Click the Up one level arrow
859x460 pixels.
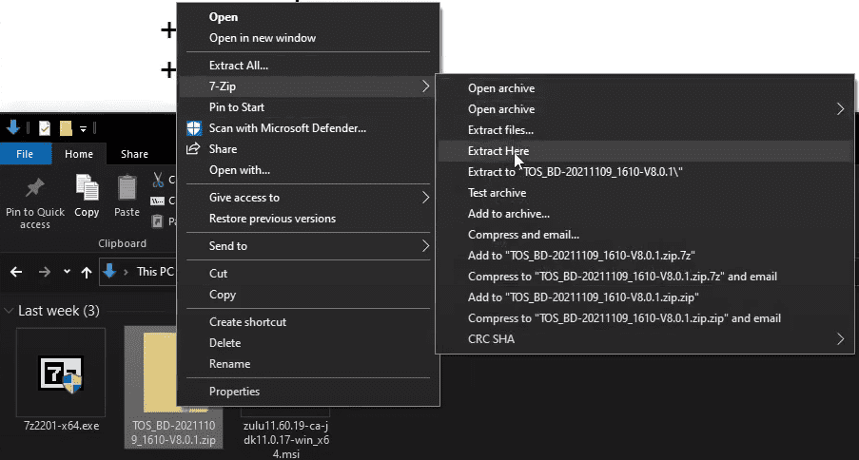click(86, 272)
